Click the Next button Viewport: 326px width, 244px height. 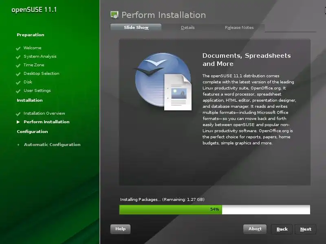[x=306, y=229]
